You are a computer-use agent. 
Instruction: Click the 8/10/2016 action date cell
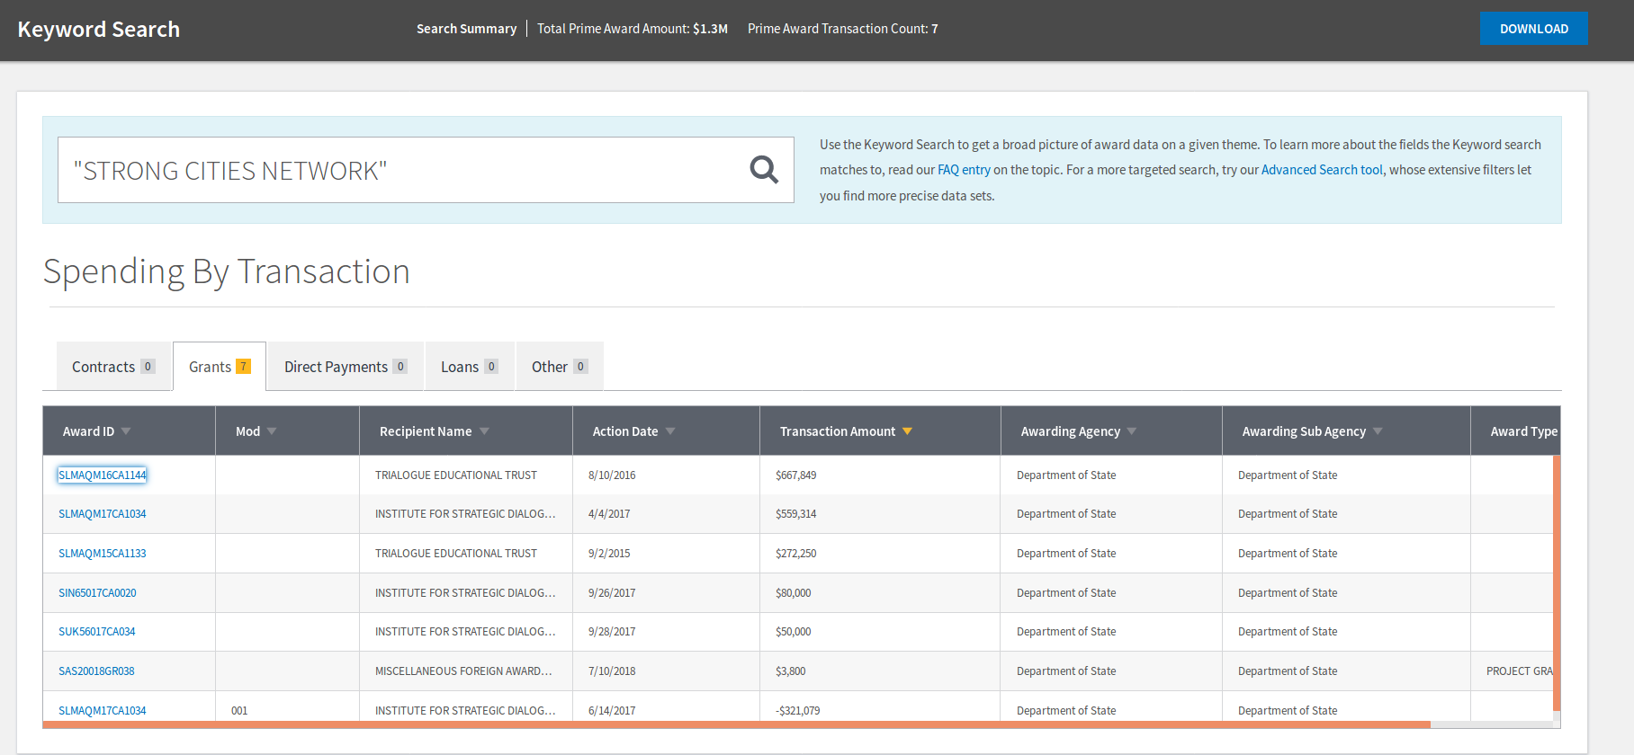tap(666, 475)
